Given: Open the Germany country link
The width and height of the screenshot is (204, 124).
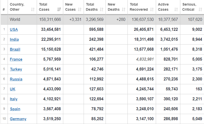Looking at the screenshot, I should (18, 119).
